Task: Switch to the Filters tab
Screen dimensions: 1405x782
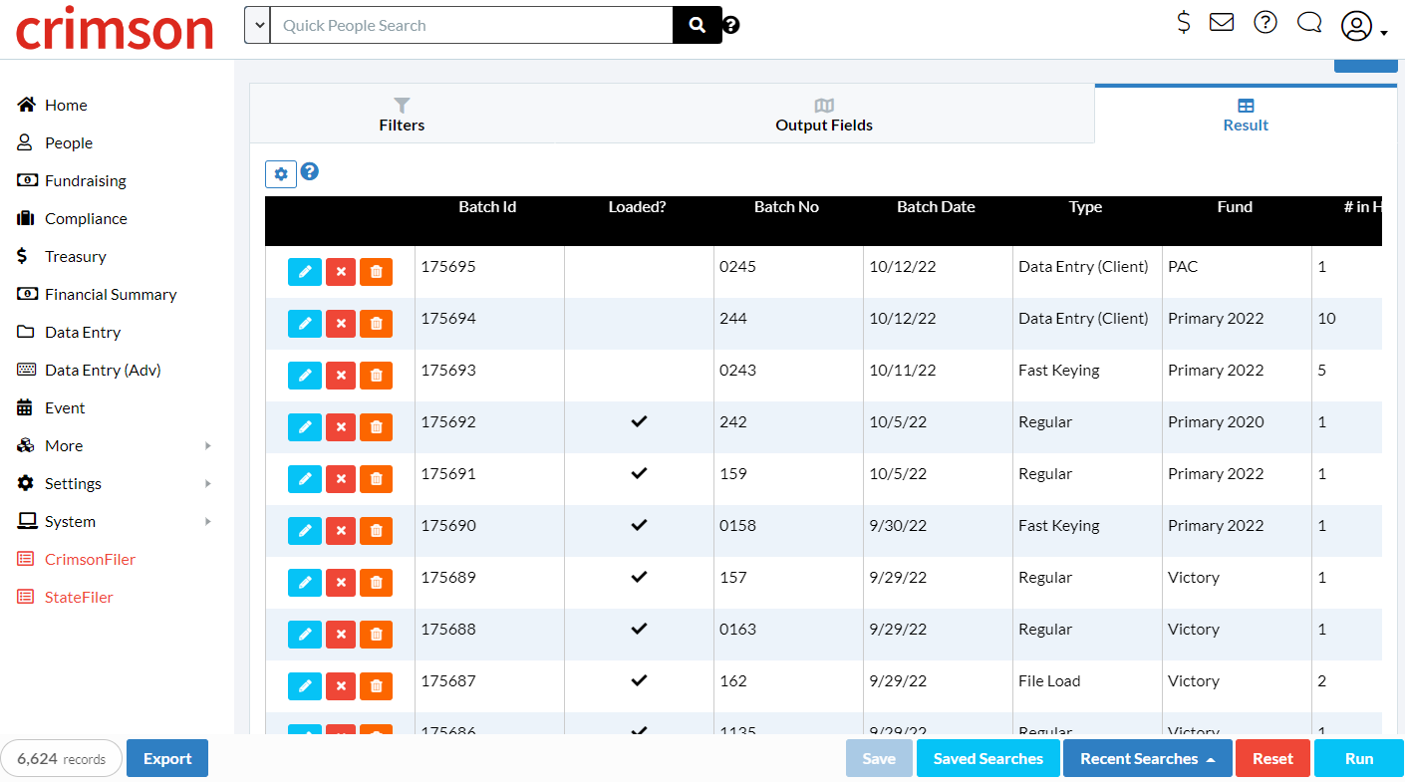Action: point(402,114)
